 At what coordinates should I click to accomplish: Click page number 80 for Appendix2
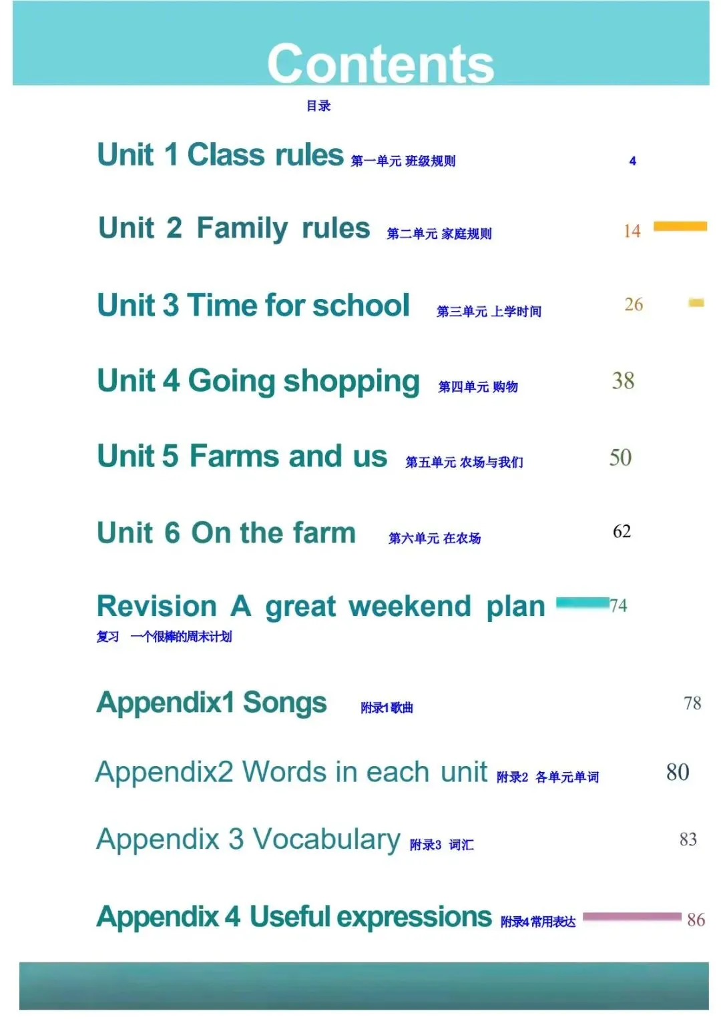coord(678,772)
